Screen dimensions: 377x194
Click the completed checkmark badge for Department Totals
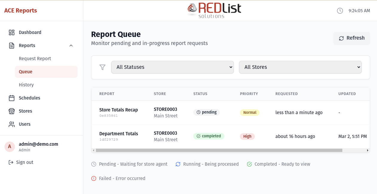click(x=209, y=136)
